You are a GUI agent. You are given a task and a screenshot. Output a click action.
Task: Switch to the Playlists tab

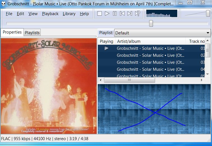click(x=32, y=33)
